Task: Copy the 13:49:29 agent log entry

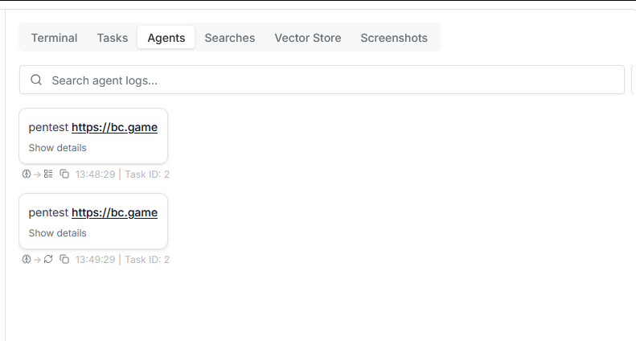Action: click(x=64, y=259)
